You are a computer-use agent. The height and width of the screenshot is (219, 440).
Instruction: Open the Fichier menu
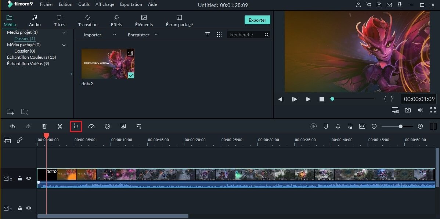tap(47, 4)
